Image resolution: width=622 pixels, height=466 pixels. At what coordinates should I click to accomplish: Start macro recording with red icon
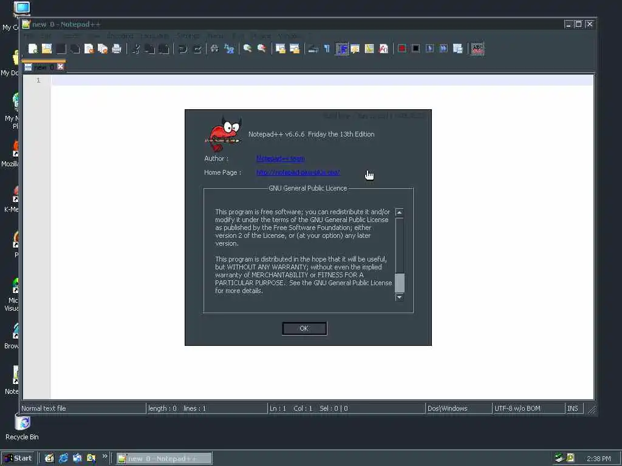coord(402,49)
